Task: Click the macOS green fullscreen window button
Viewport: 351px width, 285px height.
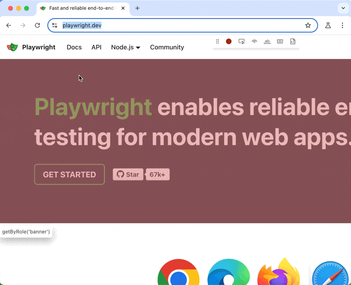Action: click(x=26, y=8)
